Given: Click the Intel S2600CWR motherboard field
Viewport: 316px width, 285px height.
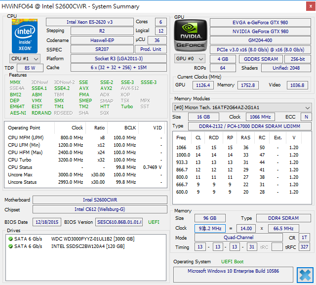Looking at the screenshot, I should tap(100, 200).
